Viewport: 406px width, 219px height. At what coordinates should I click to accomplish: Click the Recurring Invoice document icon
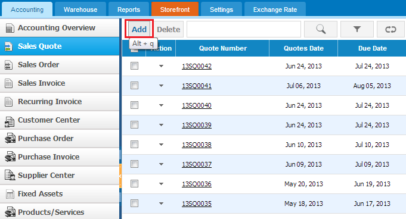coord(8,102)
